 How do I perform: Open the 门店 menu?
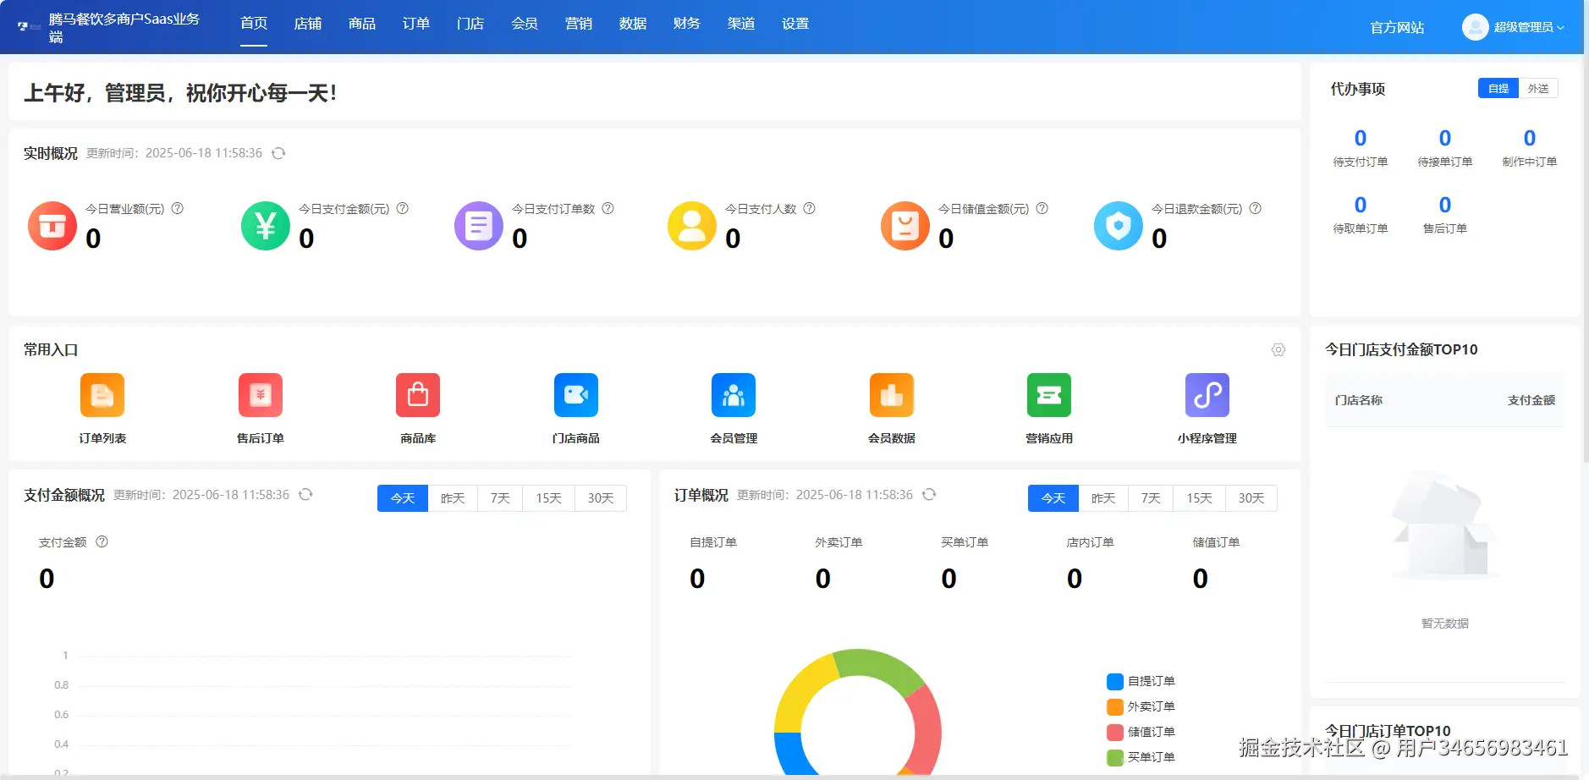(470, 24)
